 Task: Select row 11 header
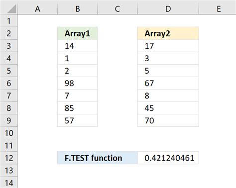coord(8,145)
